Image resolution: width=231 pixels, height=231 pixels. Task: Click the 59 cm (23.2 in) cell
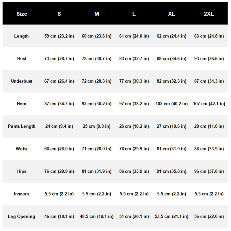click(x=59, y=36)
